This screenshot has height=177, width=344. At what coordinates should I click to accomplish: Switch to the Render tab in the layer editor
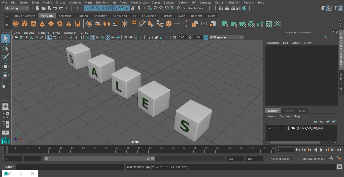[288, 111]
